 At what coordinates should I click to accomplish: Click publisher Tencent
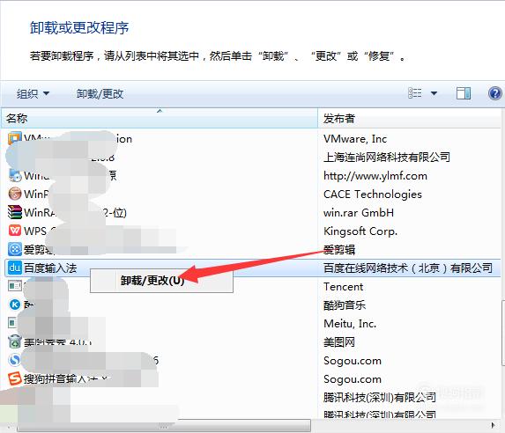coord(344,286)
